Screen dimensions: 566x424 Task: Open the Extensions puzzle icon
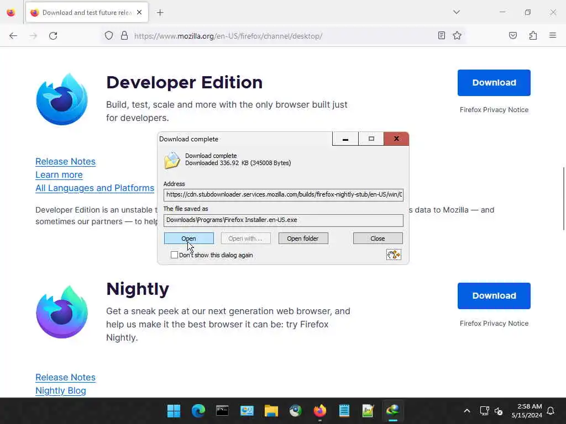pos(533,35)
